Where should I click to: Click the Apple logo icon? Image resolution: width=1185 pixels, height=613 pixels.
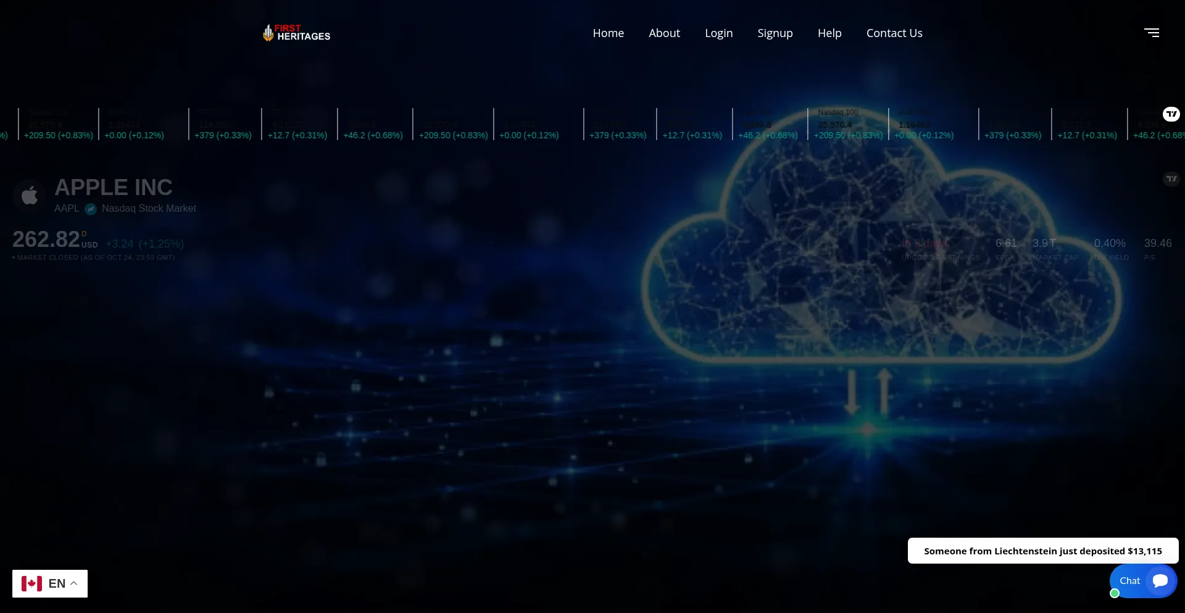coord(29,196)
